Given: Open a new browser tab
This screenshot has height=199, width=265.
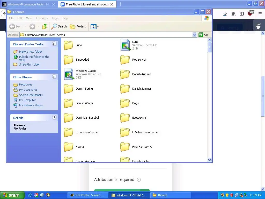Looking at the screenshot, I should pyautogui.click(x=121, y=4).
